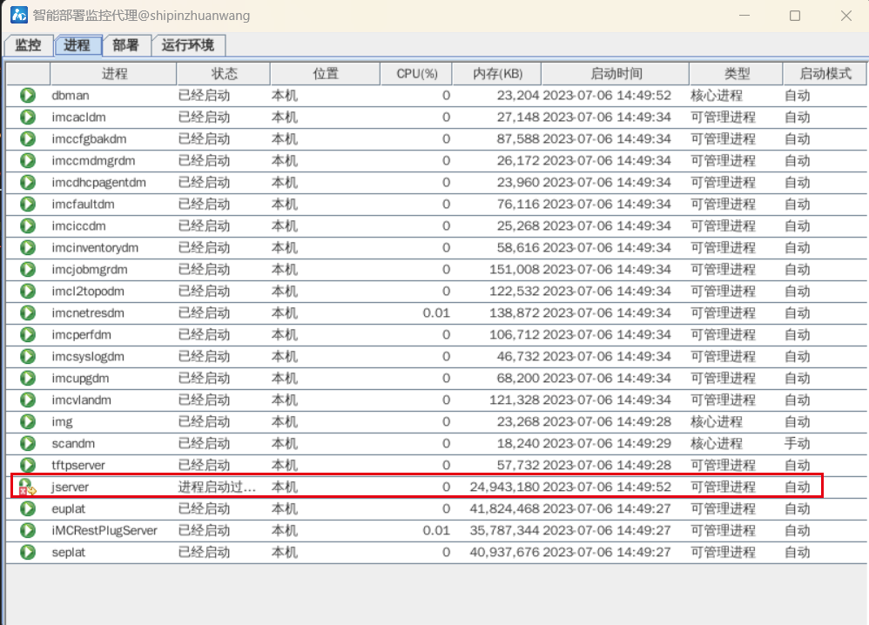Click the 核心进程 type of img
Viewport: 869px width, 625px height.
coord(716,421)
